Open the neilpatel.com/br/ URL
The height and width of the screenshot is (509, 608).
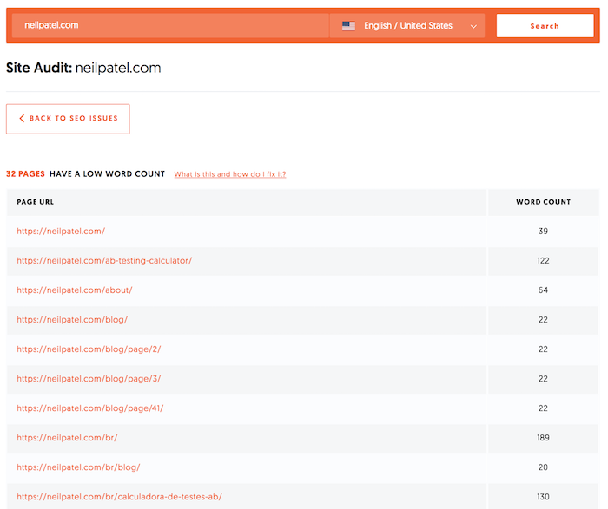coord(67,437)
